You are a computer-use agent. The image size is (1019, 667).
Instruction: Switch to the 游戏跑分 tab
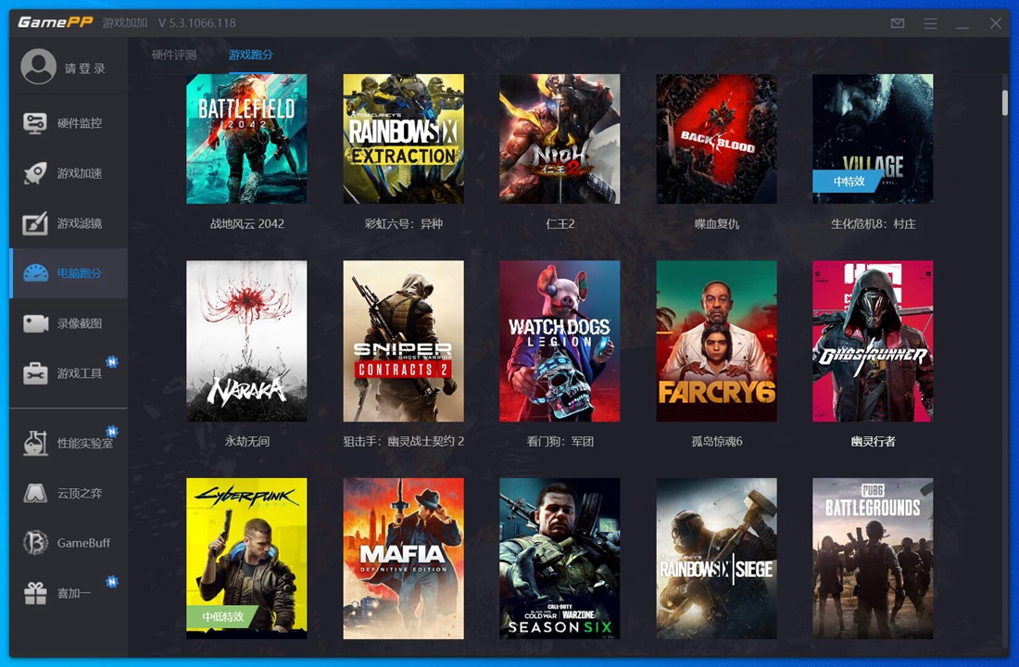pyautogui.click(x=250, y=55)
